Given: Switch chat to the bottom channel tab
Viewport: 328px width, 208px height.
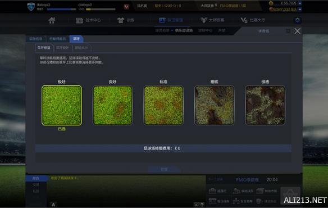Looking at the screenshot, I should [x=36, y=191].
